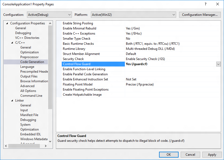Dismiss the dialog with Cancel

click(190, 154)
